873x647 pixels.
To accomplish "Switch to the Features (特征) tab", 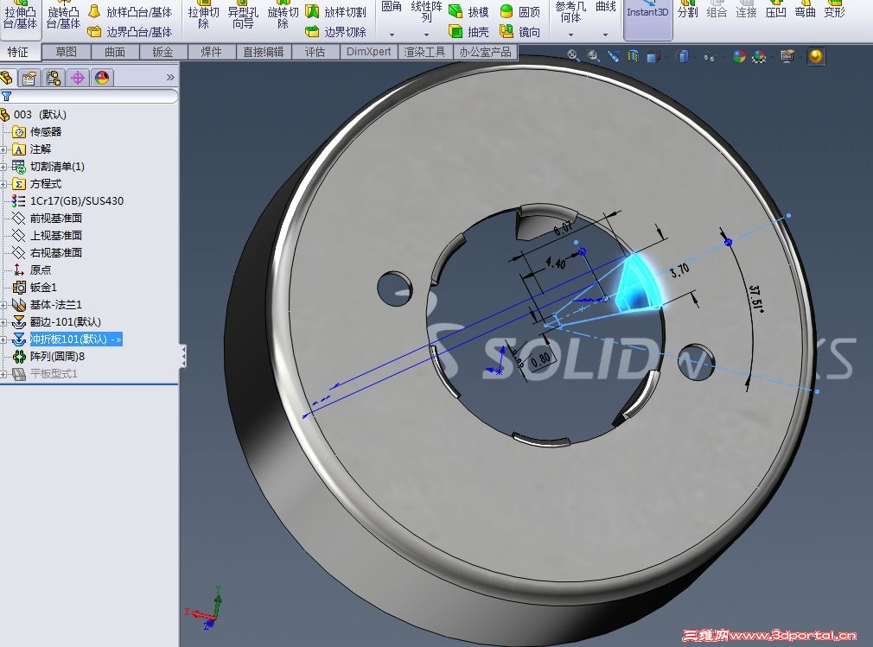I will tap(18, 52).
